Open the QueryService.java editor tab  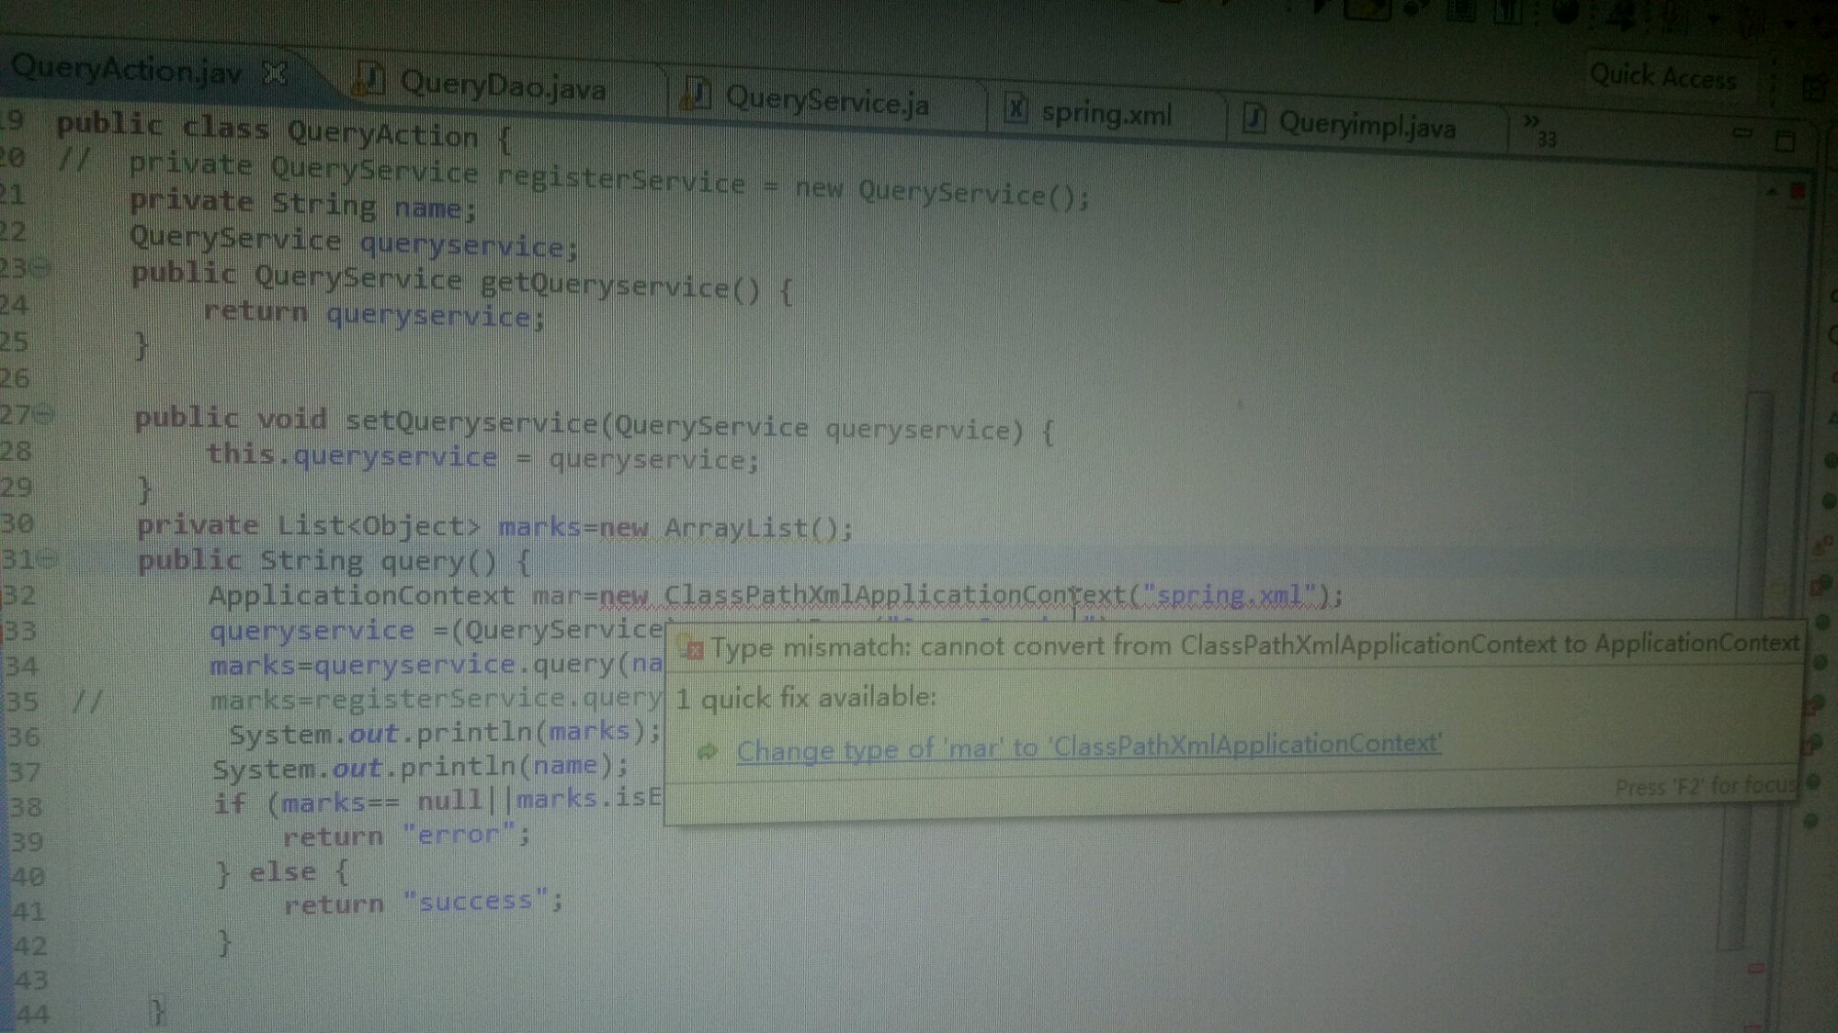[x=825, y=101]
